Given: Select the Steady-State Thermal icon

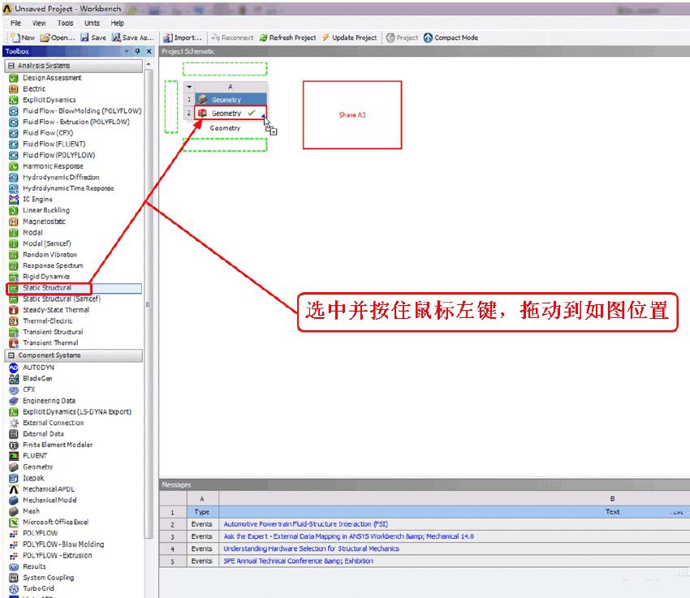Looking at the screenshot, I should 14,310.
